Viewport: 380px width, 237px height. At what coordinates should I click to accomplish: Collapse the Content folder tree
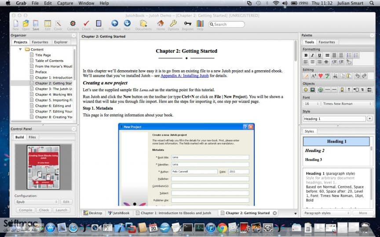[20, 49]
